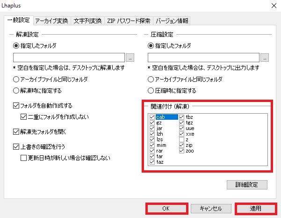Apply changes with 適用 button

click(256, 209)
